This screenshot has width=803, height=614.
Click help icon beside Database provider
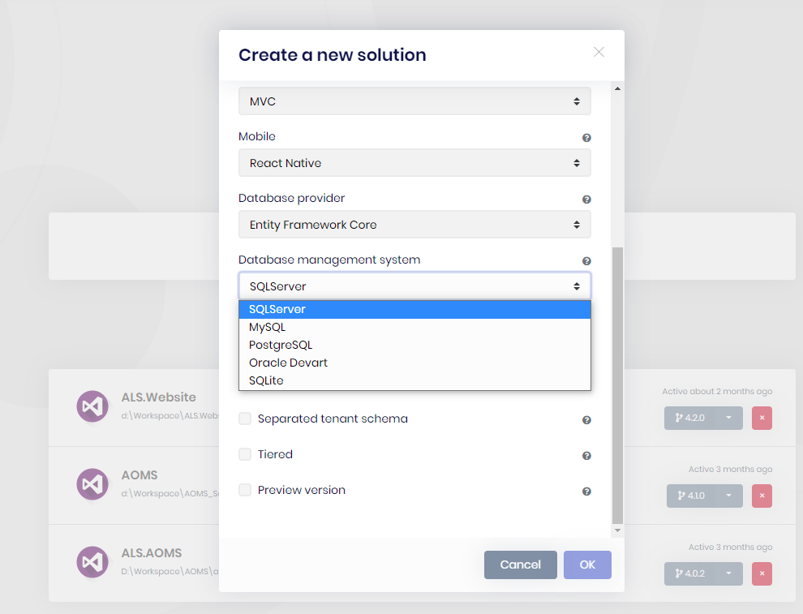point(586,200)
